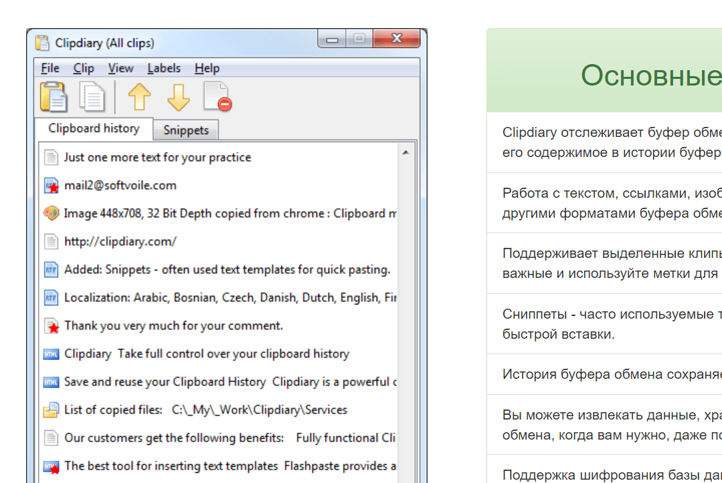The width and height of the screenshot is (722, 483).
Task: Select 'Thank you very much for your comment.'
Action: pyautogui.click(x=173, y=325)
